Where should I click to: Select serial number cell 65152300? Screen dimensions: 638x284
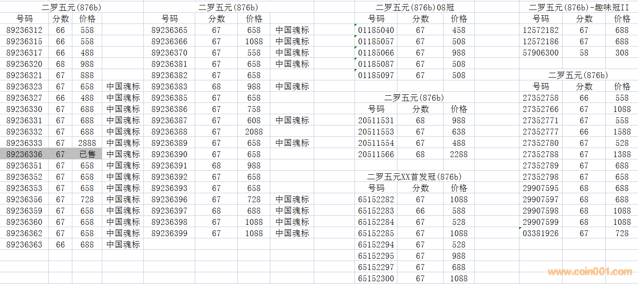click(376, 279)
